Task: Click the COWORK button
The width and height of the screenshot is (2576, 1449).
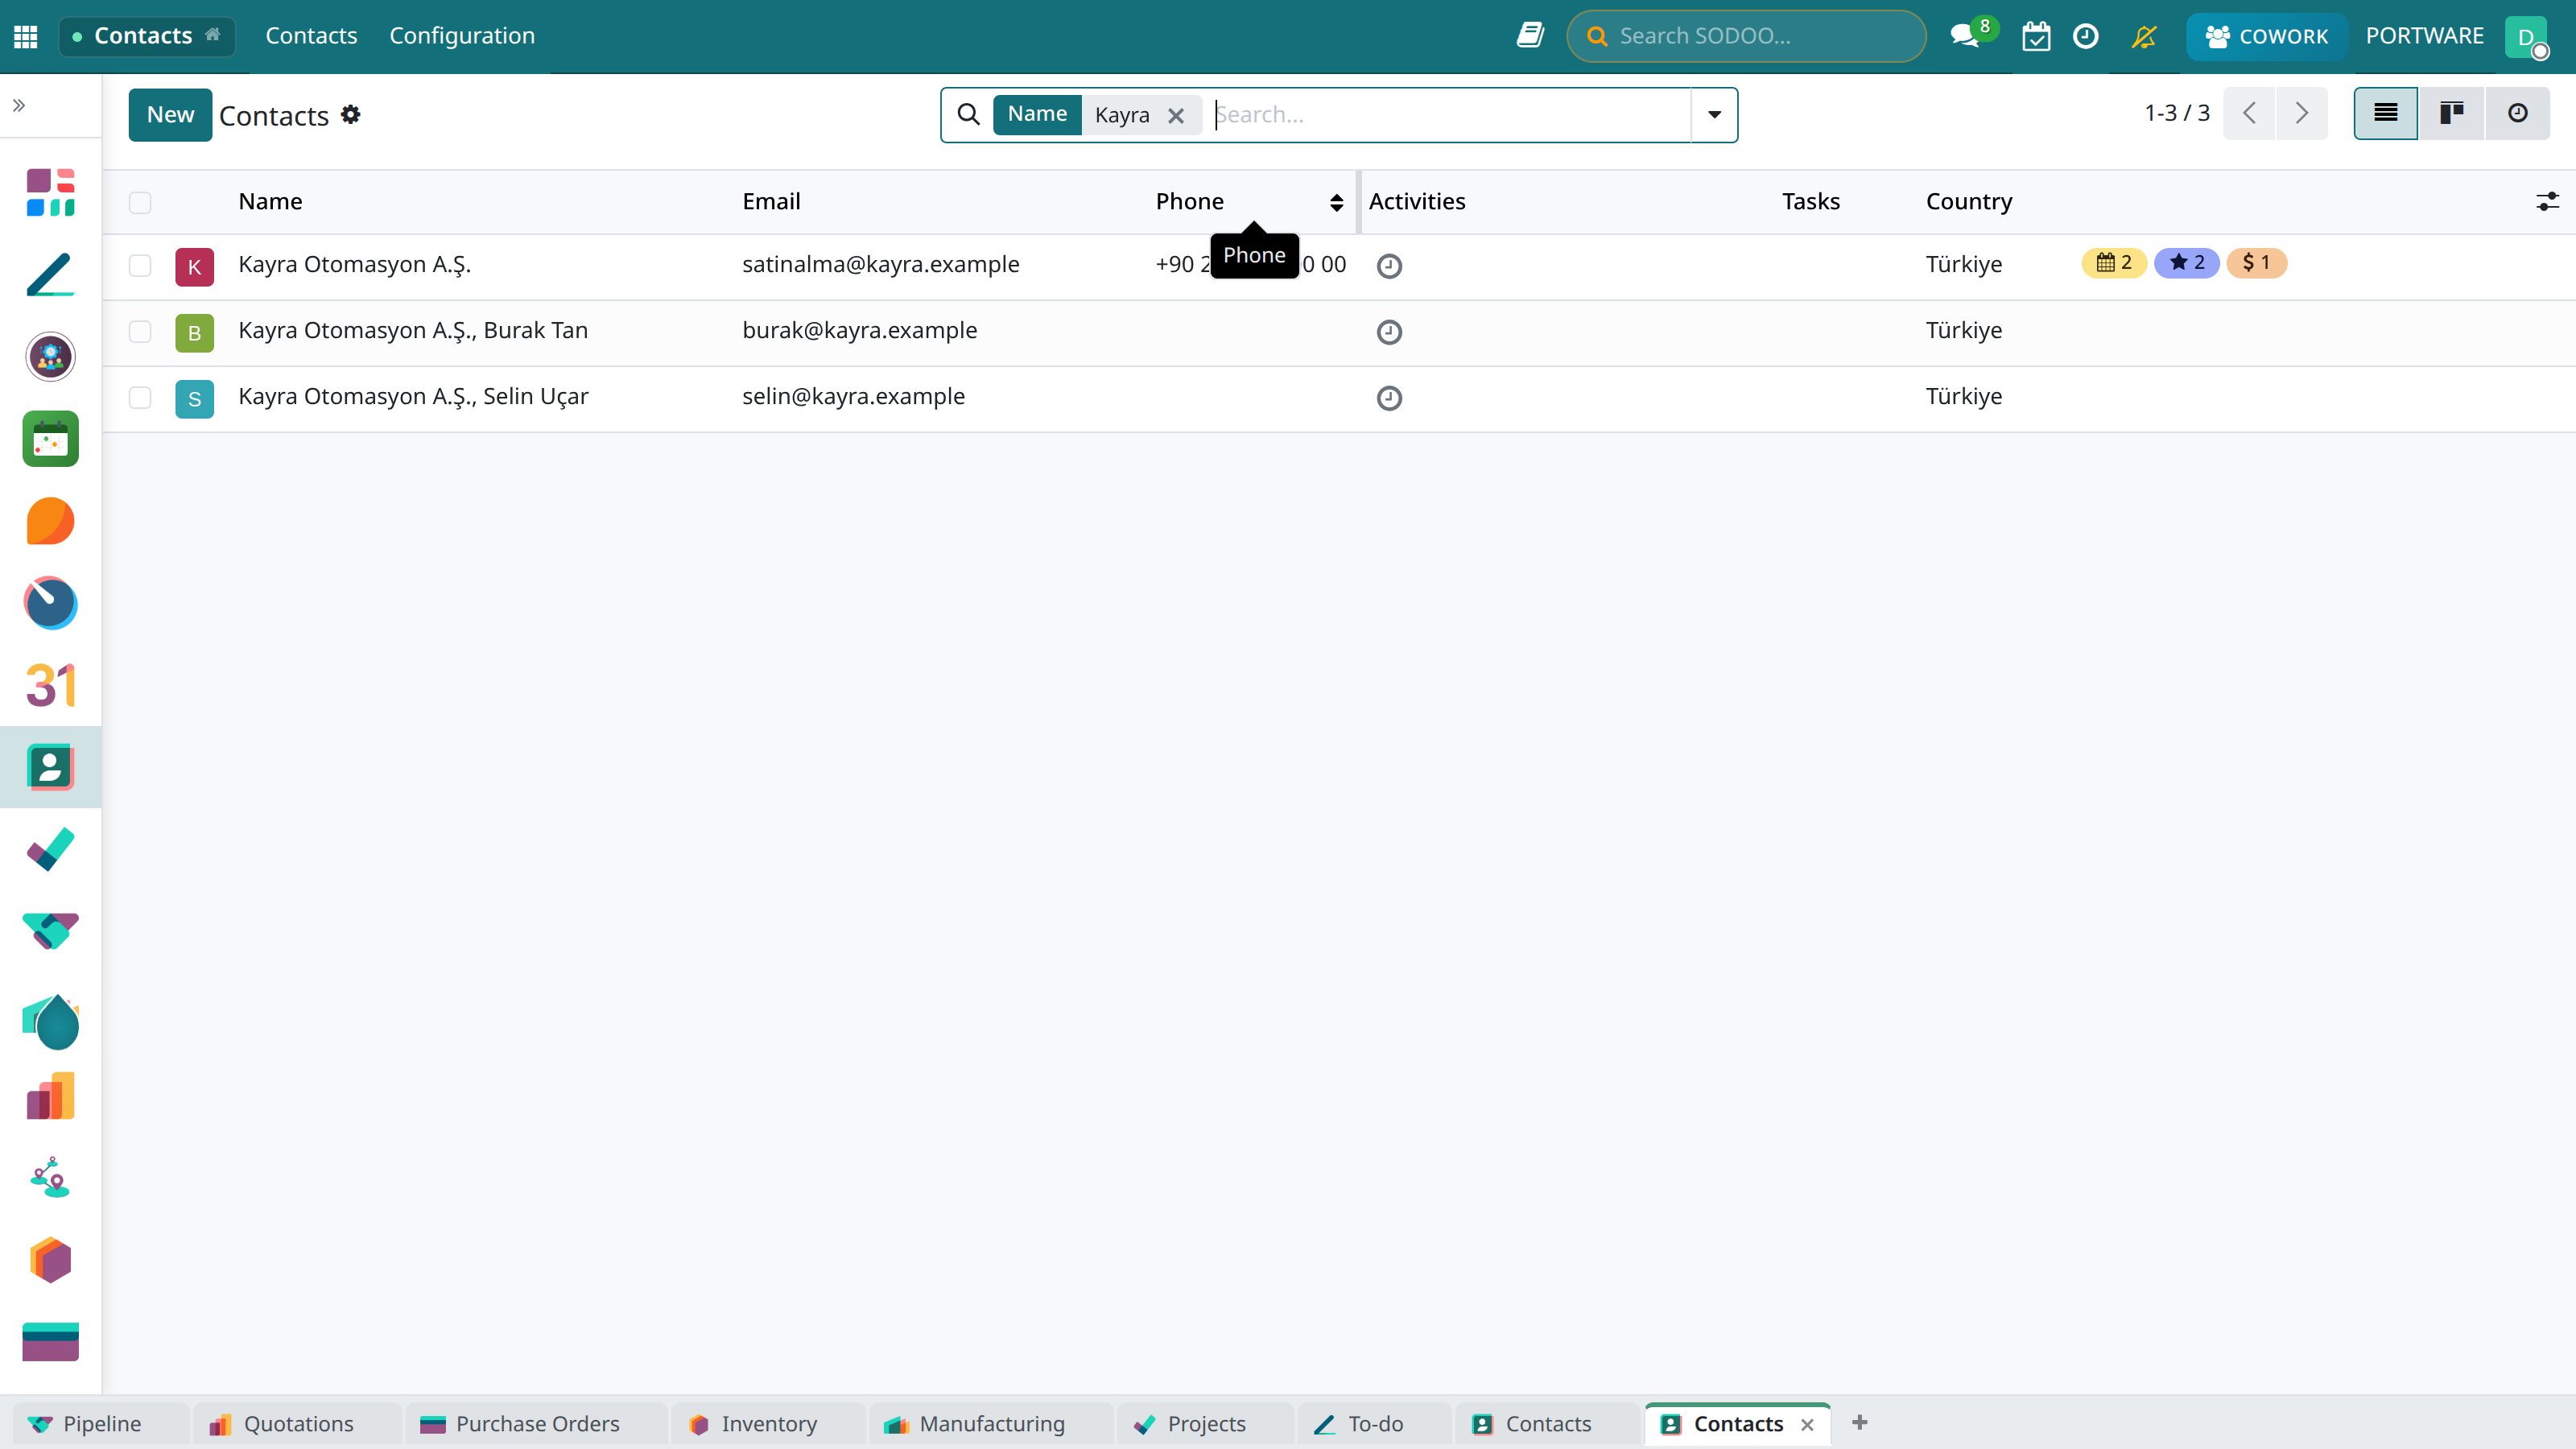Action: tap(2266, 36)
